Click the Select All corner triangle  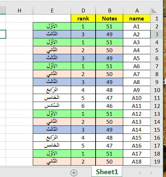click(154, 10)
